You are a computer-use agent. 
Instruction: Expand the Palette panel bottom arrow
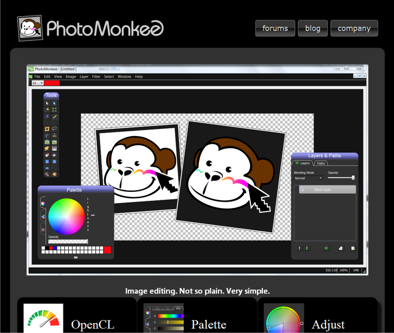click(x=75, y=257)
